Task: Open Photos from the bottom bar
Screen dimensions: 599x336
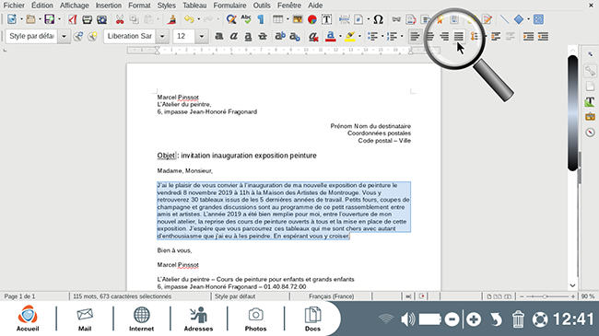Action: tap(255, 319)
